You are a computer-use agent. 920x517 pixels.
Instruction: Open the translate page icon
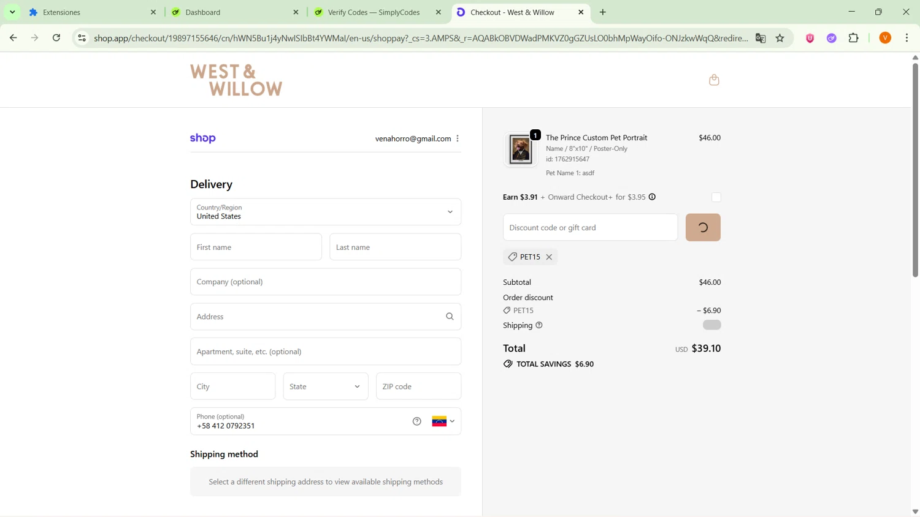pyautogui.click(x=761, y=38)
